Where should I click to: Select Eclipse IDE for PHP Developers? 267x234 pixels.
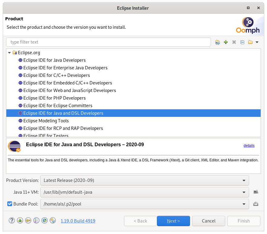54,98
